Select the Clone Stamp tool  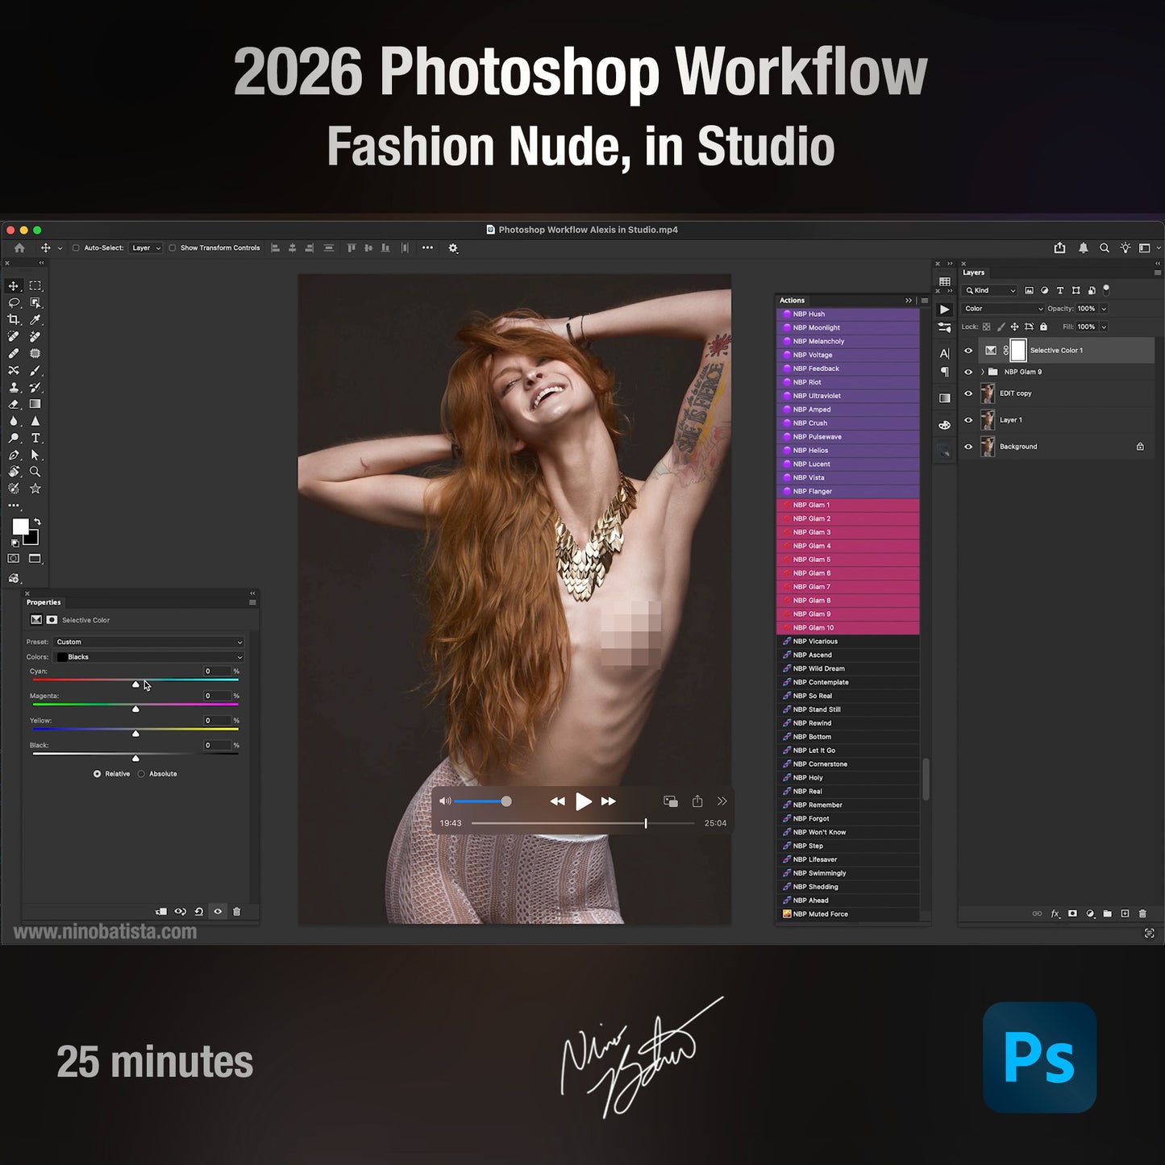pos(14,387)
